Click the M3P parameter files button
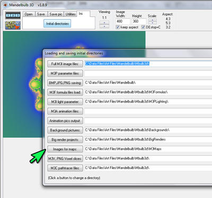This screenshot has height=198, width=212. pos(65,73)
